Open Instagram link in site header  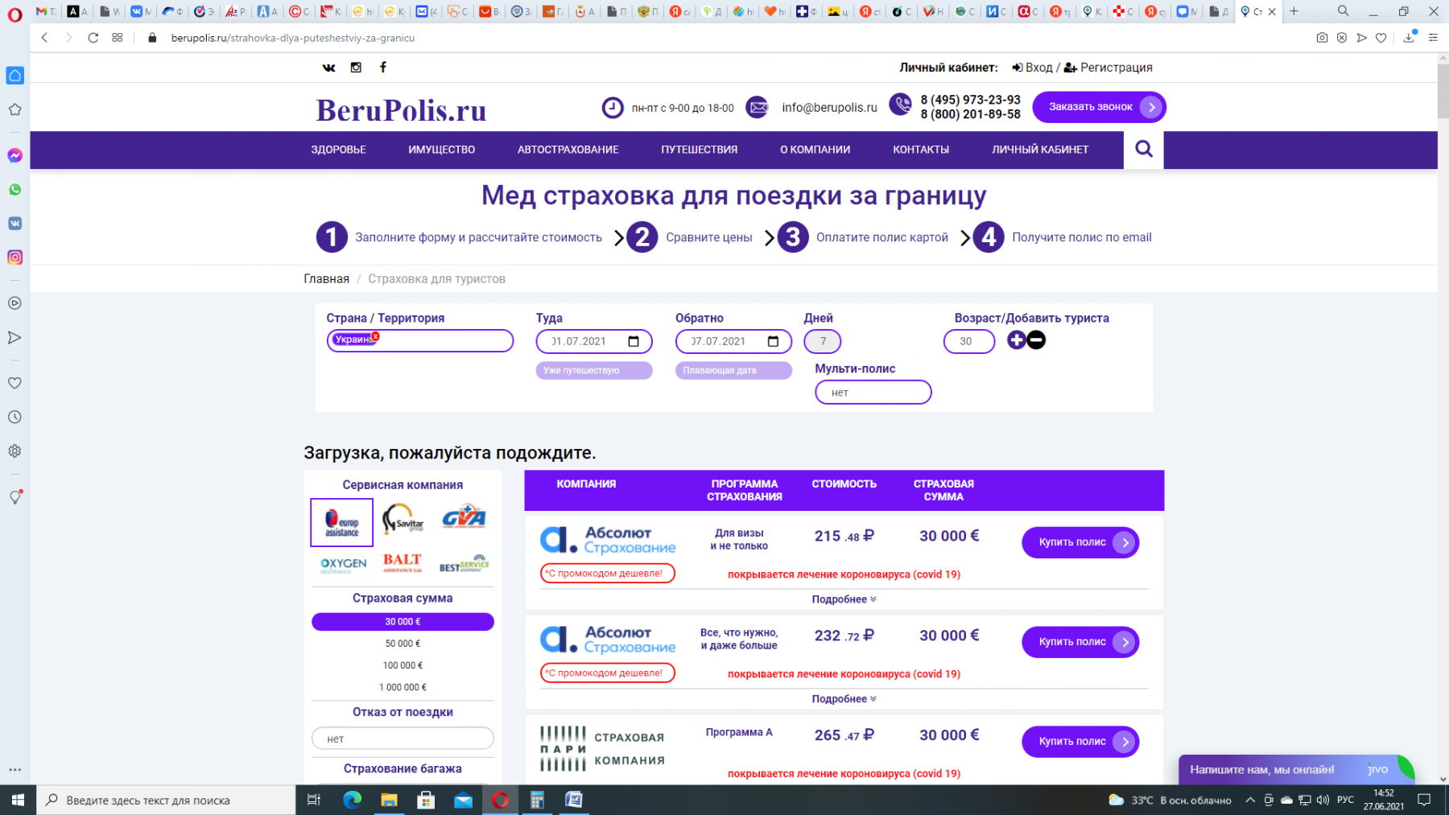coord(356,68)
